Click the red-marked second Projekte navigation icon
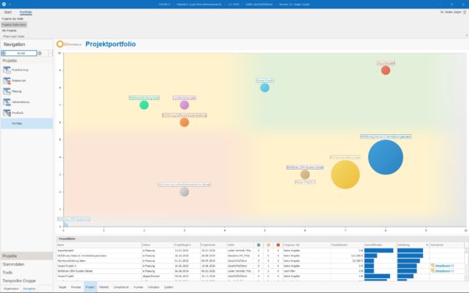Image resolution: width=469 pixels, height=293 pixels. (7, 80)
